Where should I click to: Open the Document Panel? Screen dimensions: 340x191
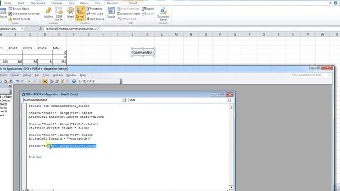tap(164, 13)
